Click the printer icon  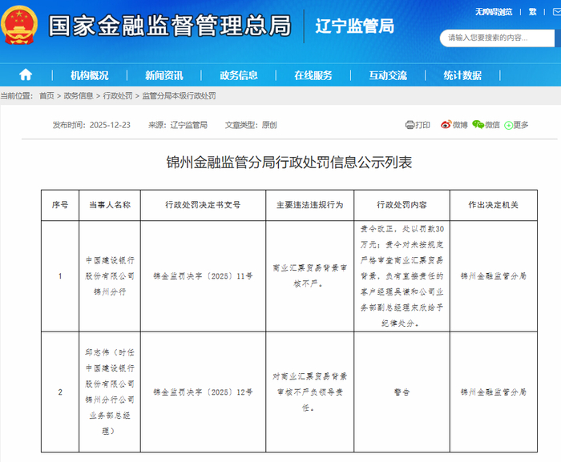tap(410, 125)
